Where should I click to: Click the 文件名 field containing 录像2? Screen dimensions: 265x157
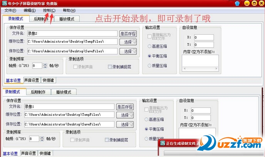tap(72, 34)
